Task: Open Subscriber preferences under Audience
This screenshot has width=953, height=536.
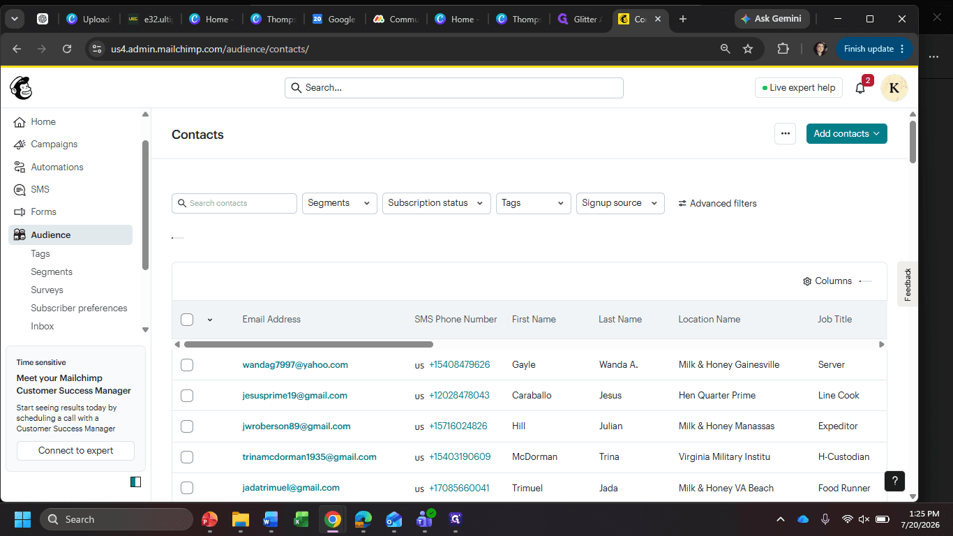Action: pos(79,308)
